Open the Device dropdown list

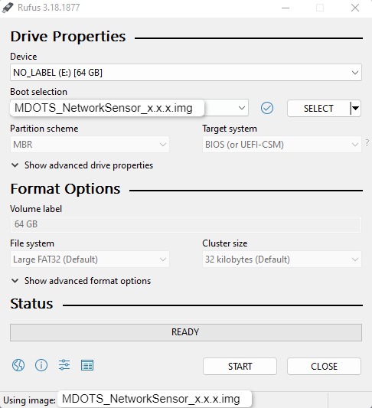(186, 72)
